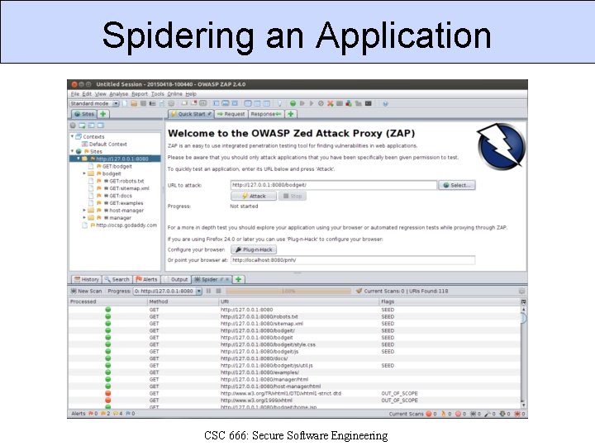The height and width of the screenshot is (446, 595).
Task: Click the point your browser URL field
Action: coord(353,260)
